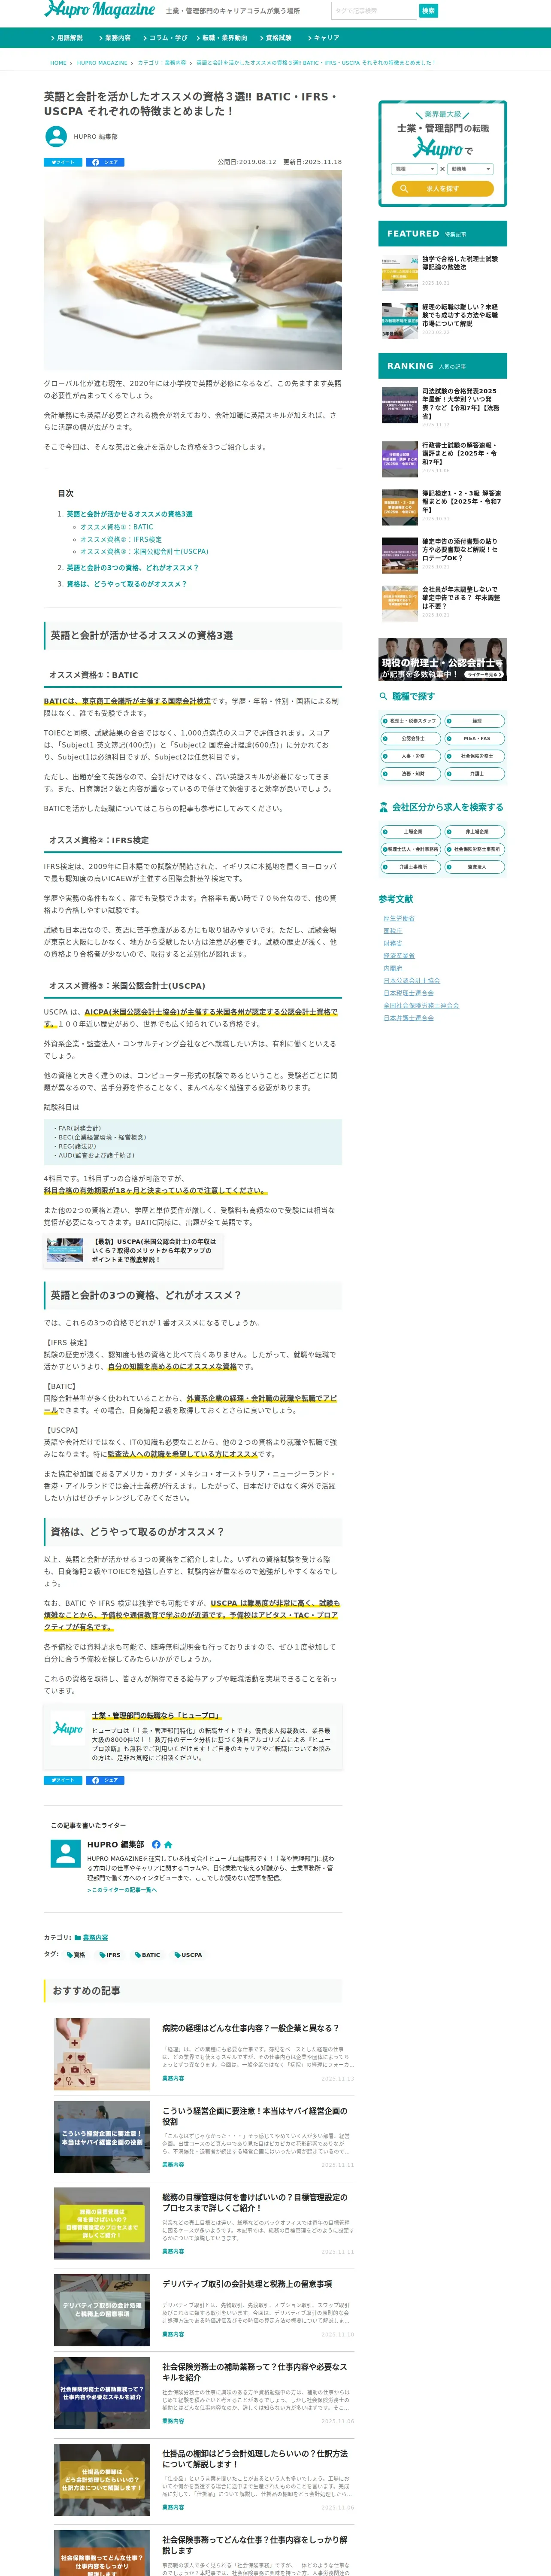The image size is (551, 2576).
Task: Jump to TOC item 資格は、どうやって取るのがオススメ？
Action: (x=126, y=584)
